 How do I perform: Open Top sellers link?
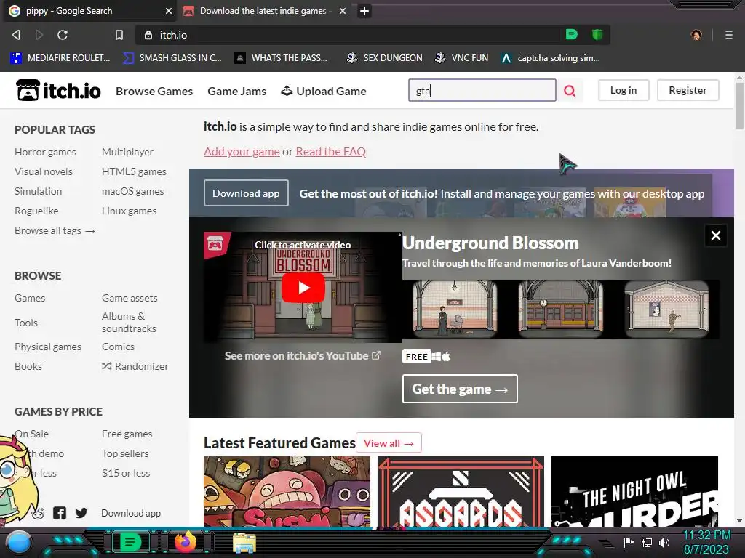[125, 453]
